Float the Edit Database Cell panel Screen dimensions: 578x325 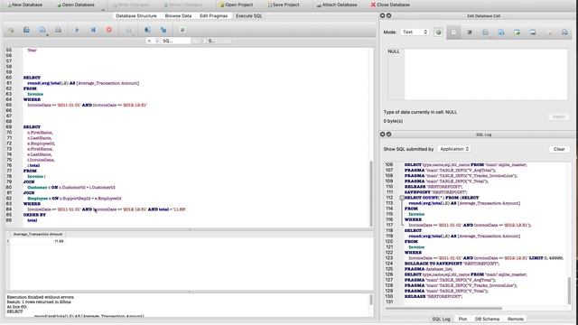388,16
